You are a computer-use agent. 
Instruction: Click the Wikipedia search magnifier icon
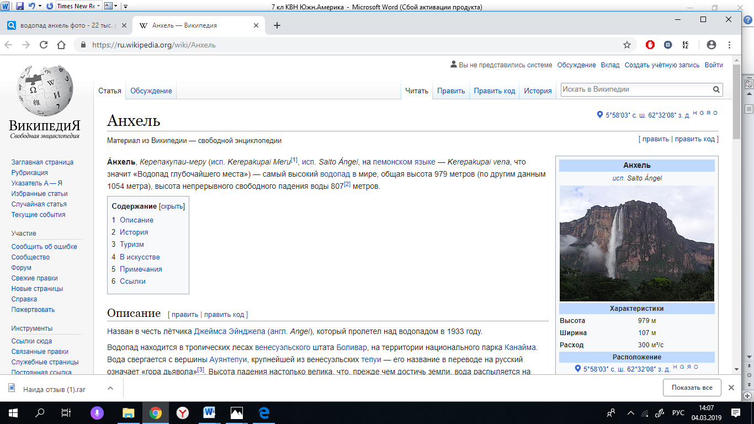(x=716, y=89)
